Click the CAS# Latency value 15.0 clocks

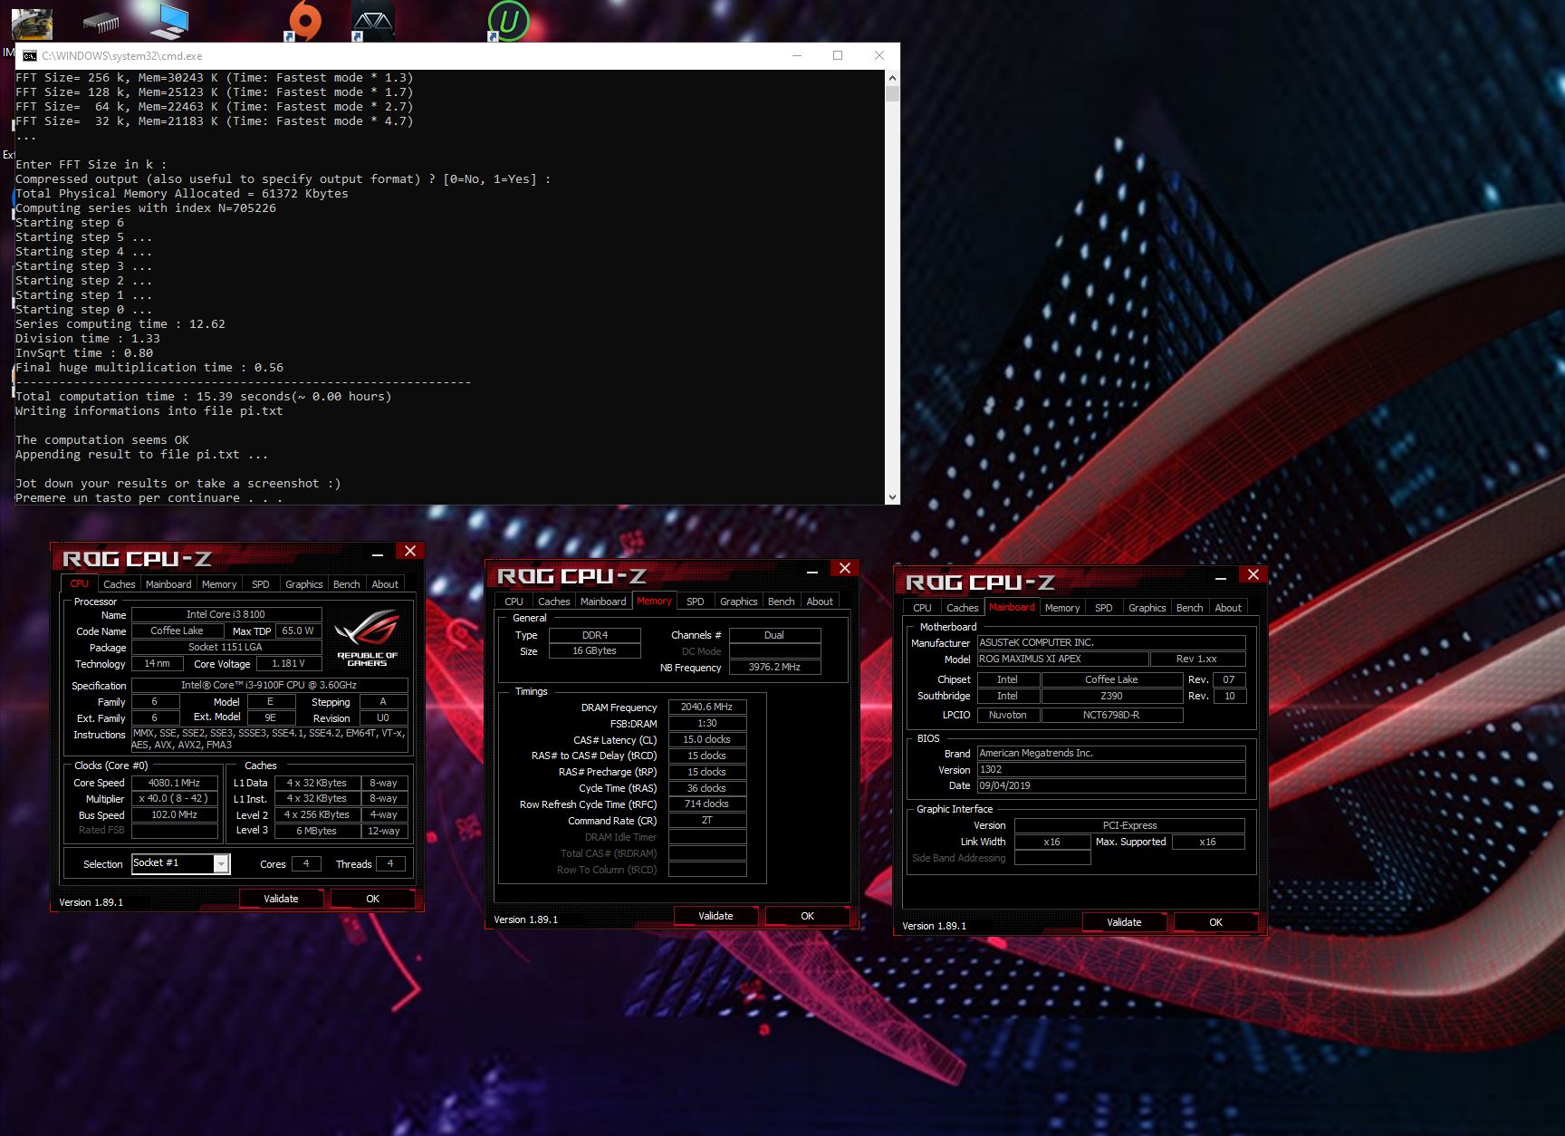707,739
